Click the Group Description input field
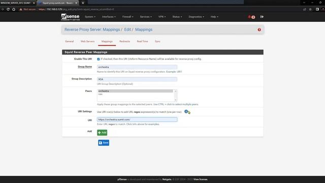Viewport: 325px width, 183px height. tap(137, 79)
